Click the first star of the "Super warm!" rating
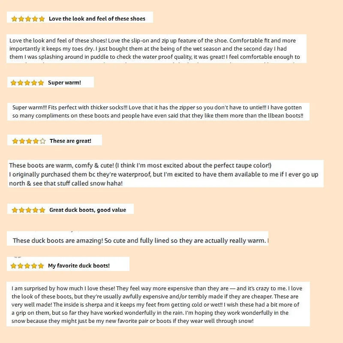This screenshot has height=343, width=343. point(14,83)
